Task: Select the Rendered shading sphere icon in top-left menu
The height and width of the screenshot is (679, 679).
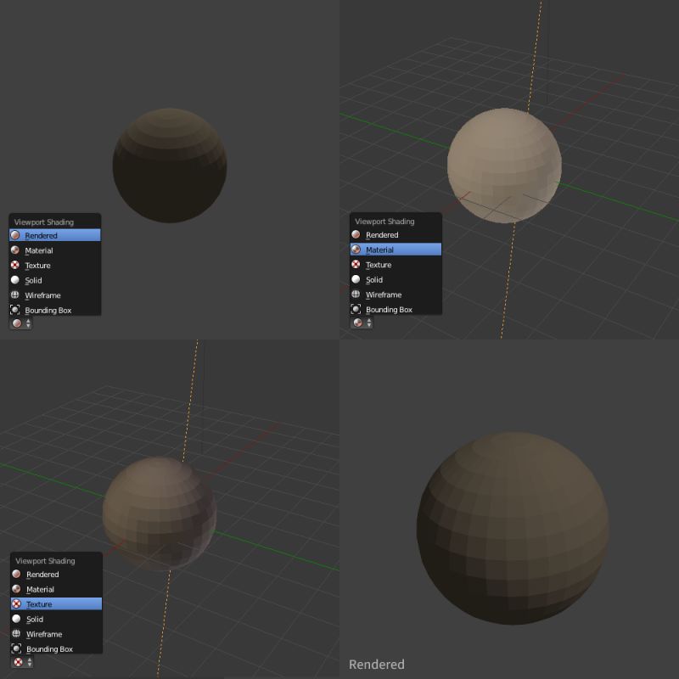Action: pos(15,235)
